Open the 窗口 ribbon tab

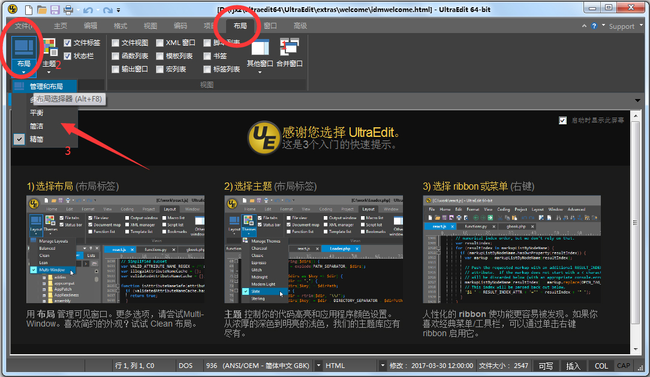pyautogui.click(x=270, y=26)
